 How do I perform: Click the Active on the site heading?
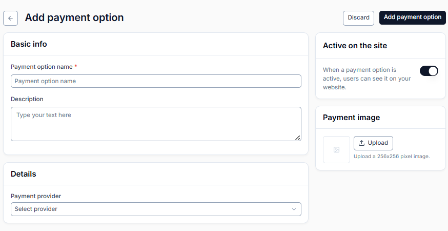[x=355, y=46]
